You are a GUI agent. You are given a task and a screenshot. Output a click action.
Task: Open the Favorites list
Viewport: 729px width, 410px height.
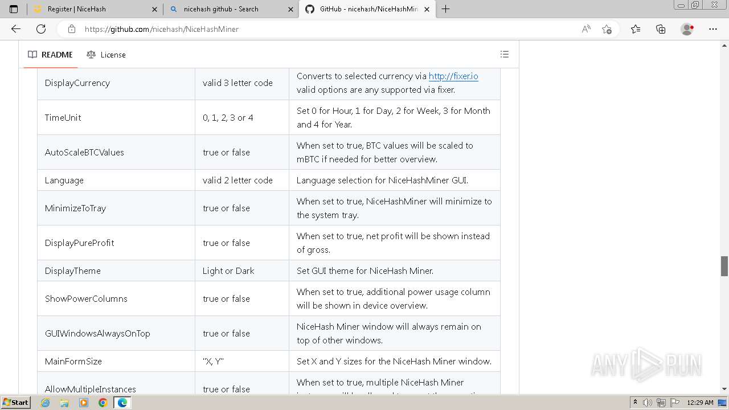636,29
